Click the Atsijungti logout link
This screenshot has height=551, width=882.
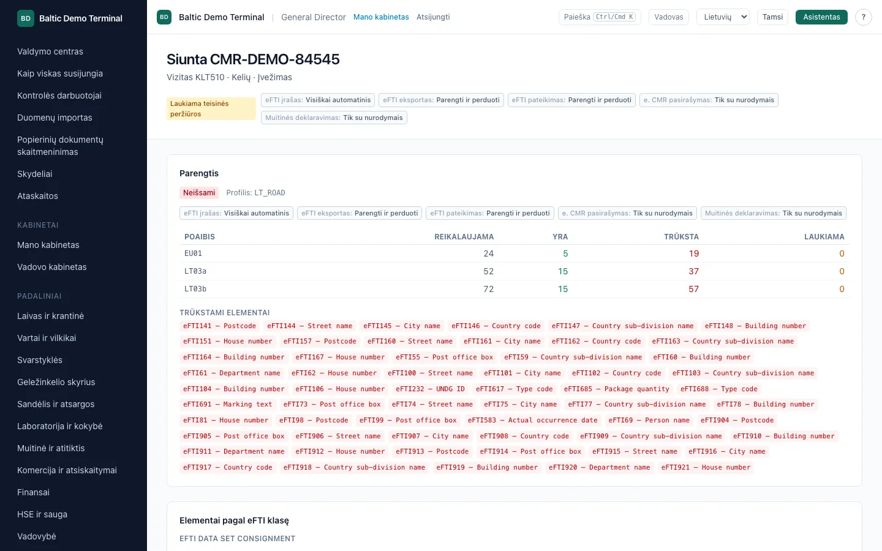[433, 17]
